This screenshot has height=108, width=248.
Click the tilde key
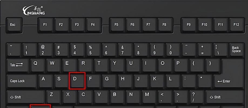click(14, 50)
